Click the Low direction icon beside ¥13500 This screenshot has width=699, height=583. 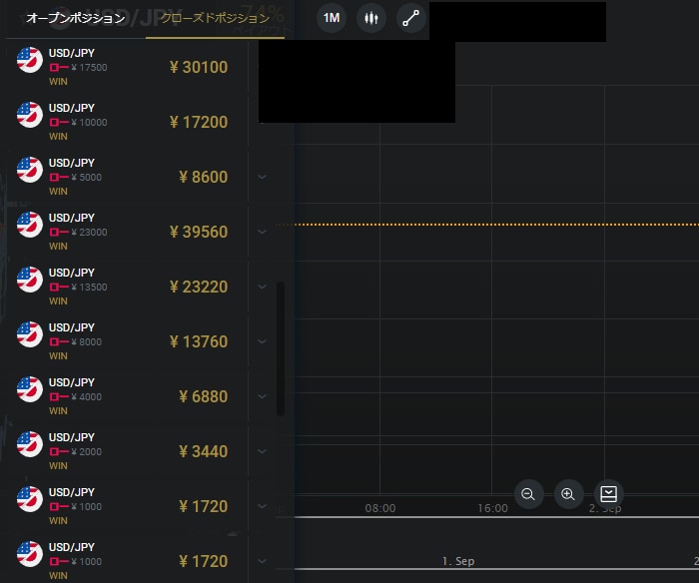pyautogui.click(x=59, y=287)
